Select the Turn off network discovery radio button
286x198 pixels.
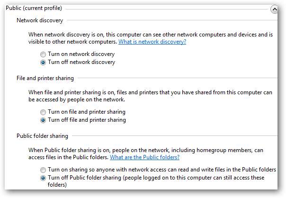point(44,62)
